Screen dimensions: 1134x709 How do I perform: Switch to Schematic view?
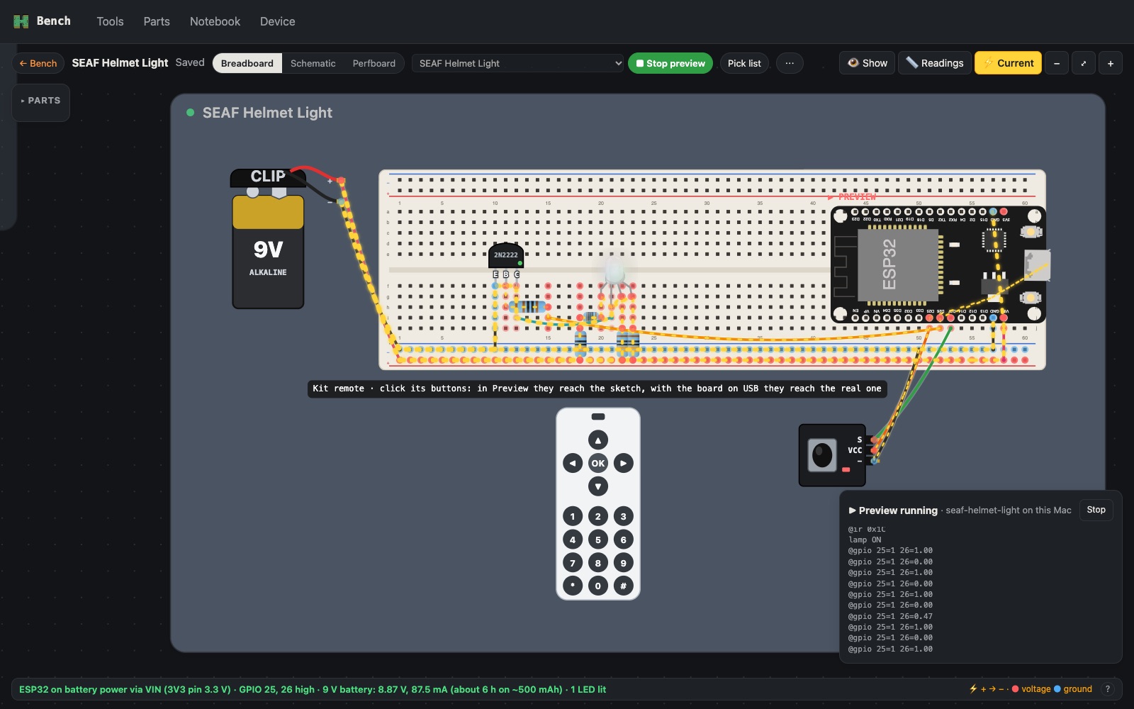pos(313,63)
